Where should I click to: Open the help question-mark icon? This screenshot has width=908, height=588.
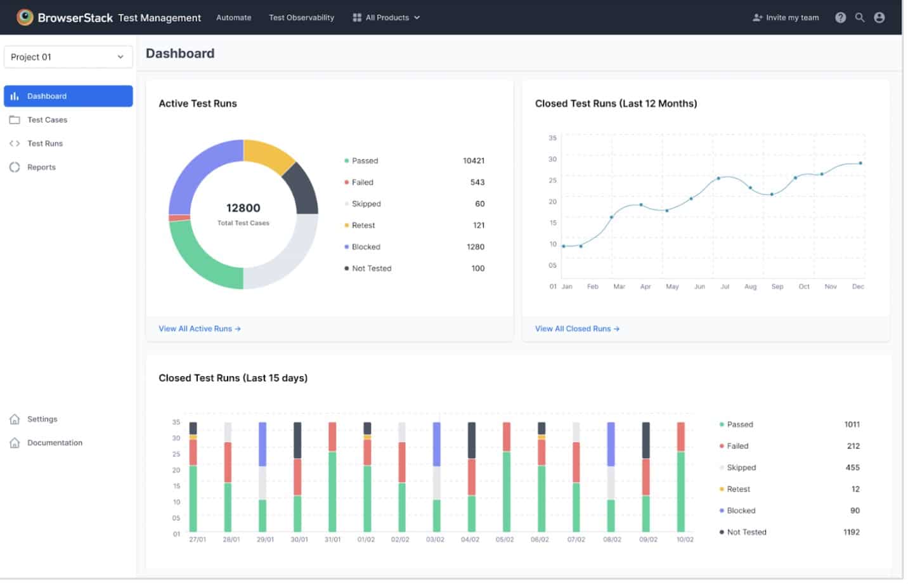pos(841,17)
